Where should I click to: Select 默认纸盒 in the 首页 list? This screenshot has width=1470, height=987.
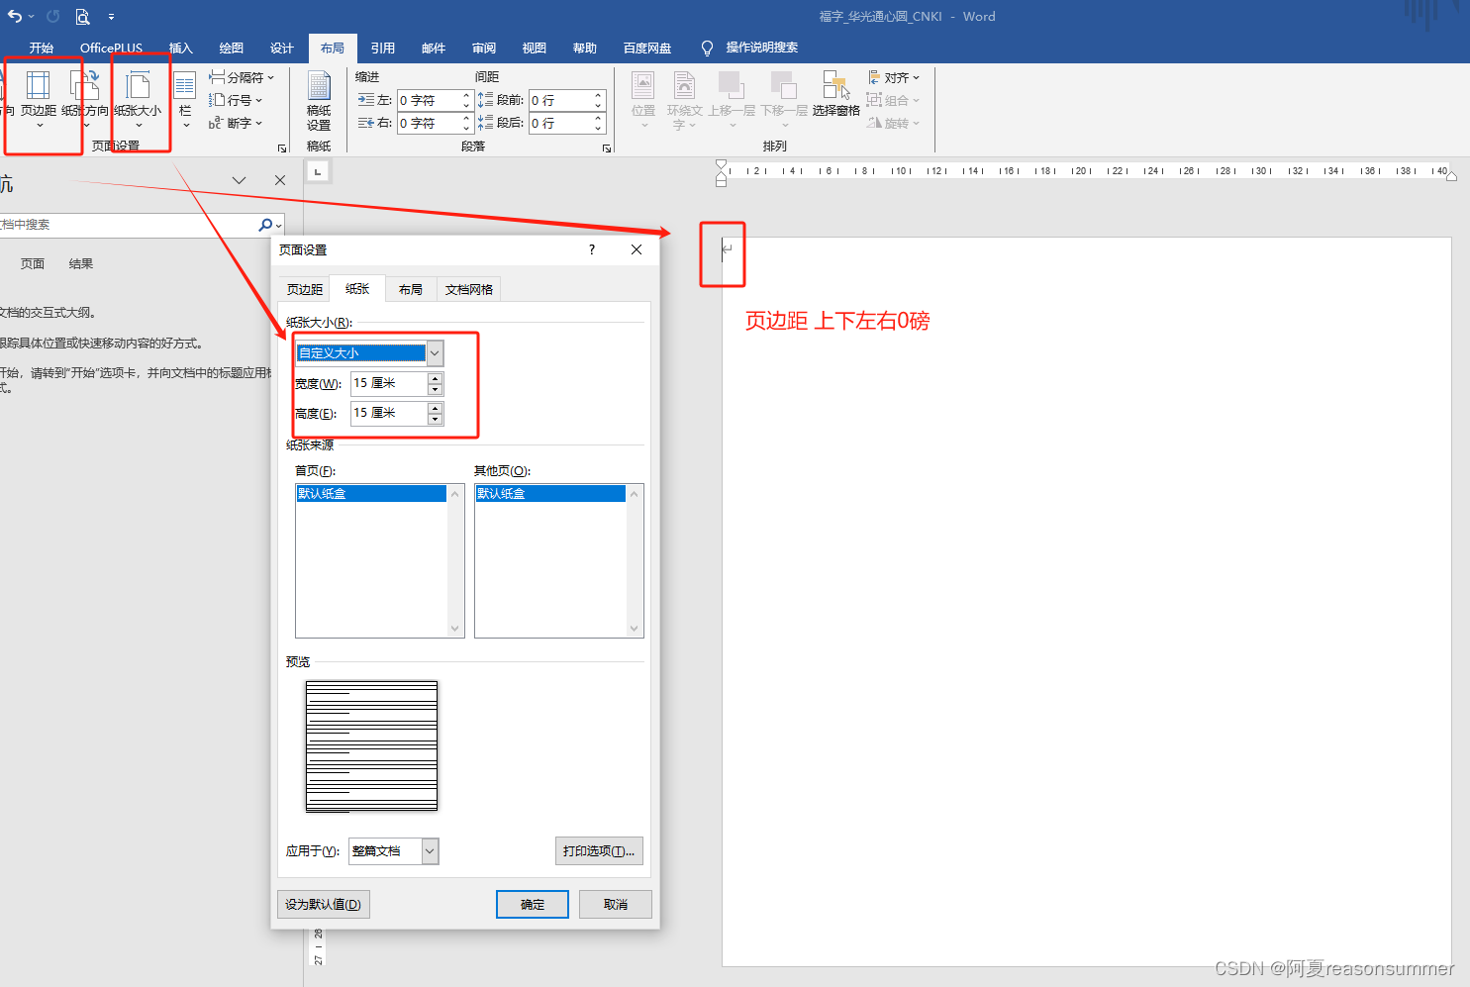(x=371, y=493)
